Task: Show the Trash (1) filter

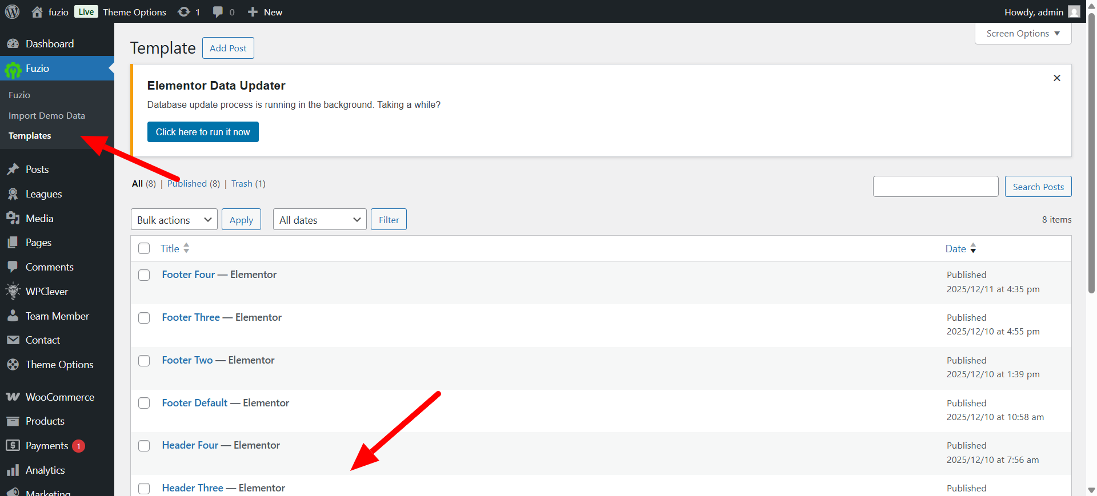Action: point(248,184)
